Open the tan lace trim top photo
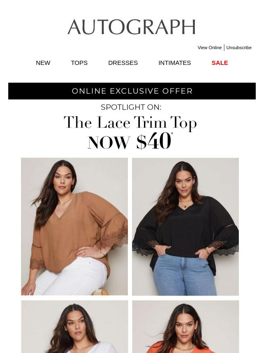This screenshot has width=264, height=353. tap(74, 227)
